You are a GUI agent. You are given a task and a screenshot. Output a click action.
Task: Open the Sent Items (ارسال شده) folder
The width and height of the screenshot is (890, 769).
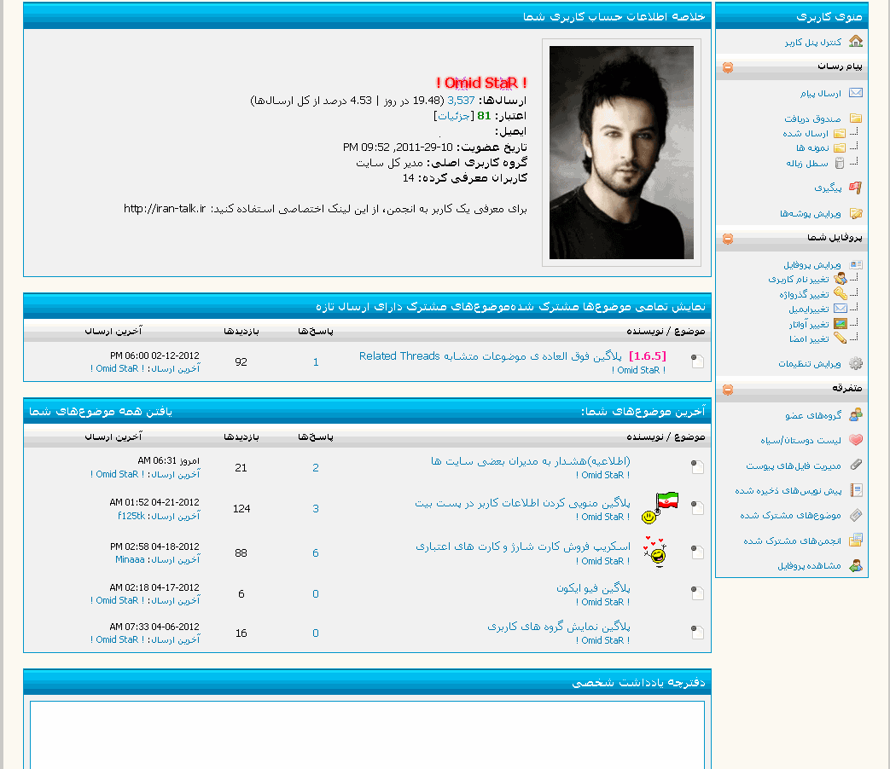tap(806, 134)
